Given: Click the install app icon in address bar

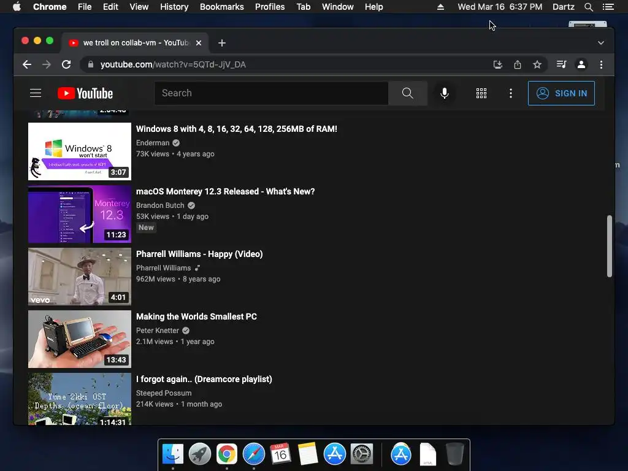Looking at the screenshot, I should click(x=497, y=64).
